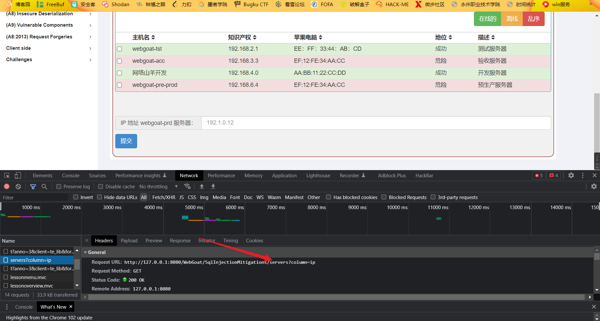Open the Response tab

coord(180,241)
